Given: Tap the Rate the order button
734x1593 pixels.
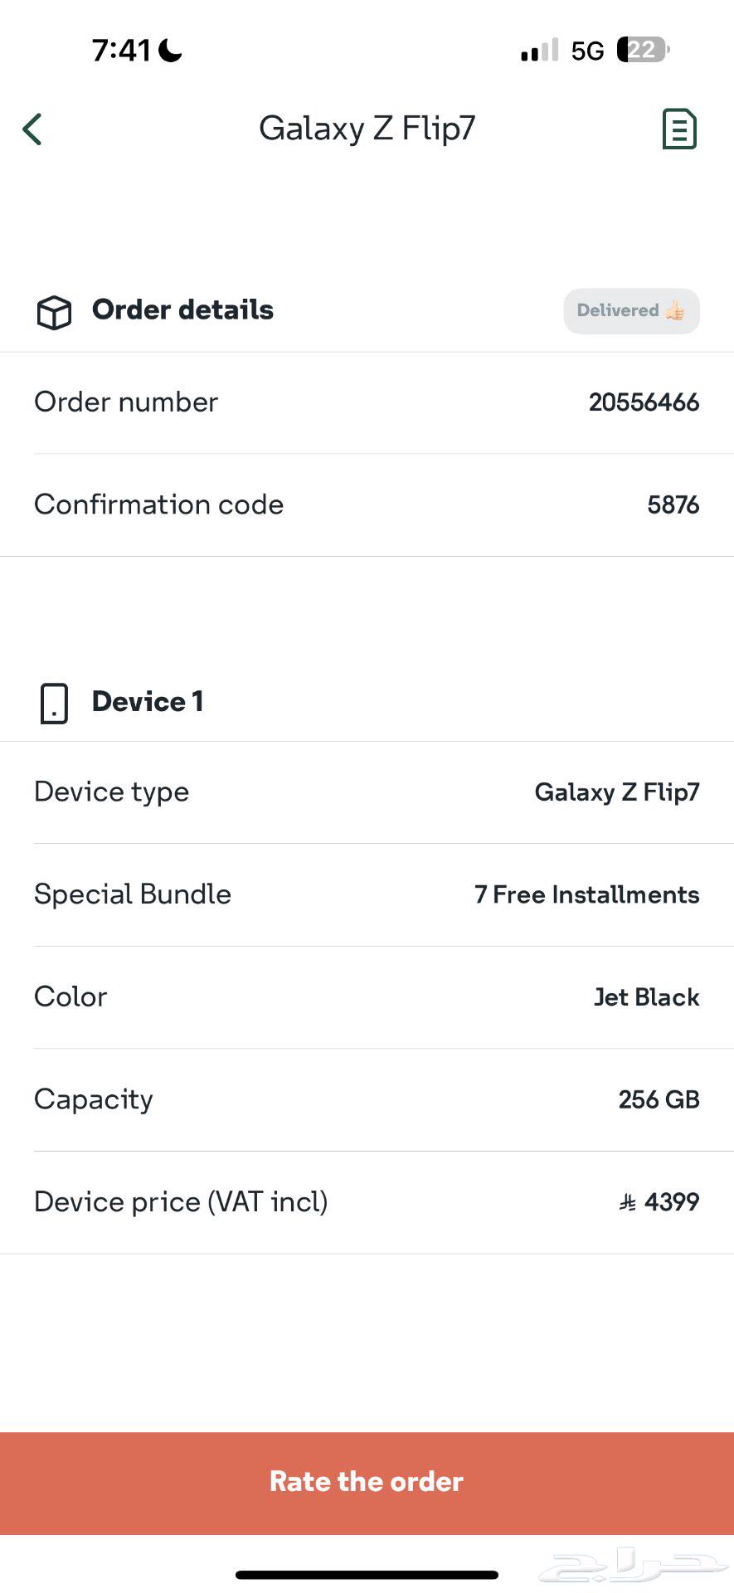Looking at the screenshot, I should pos(367,1482).
